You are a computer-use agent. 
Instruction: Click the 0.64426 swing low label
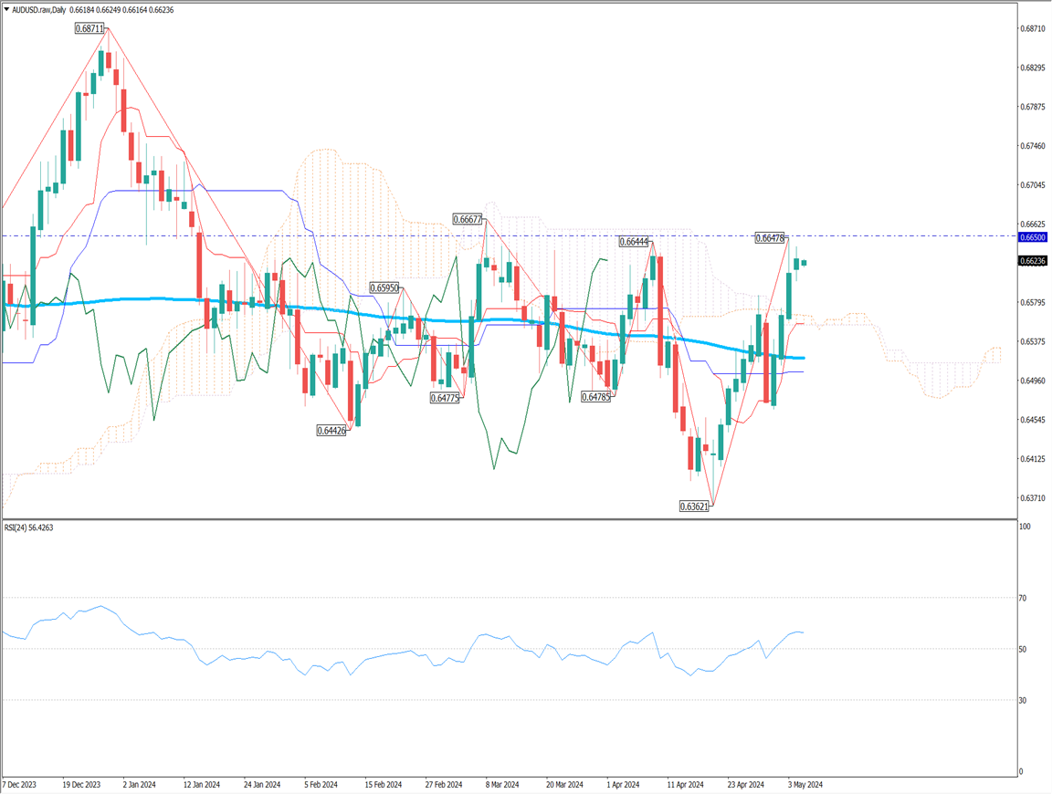(x=331, y=430)
